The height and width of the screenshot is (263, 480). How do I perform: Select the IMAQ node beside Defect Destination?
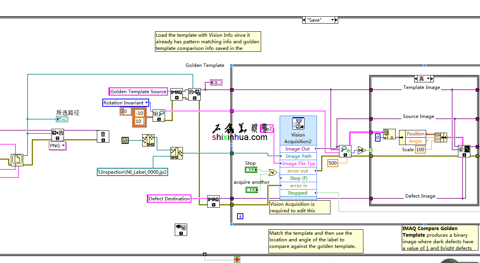click(213, 201)
